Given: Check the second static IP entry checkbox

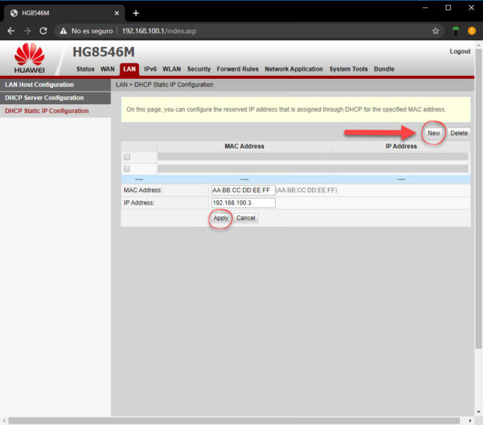Looking at the screenshot, I should pyautogui.click(x=127, y=168).
